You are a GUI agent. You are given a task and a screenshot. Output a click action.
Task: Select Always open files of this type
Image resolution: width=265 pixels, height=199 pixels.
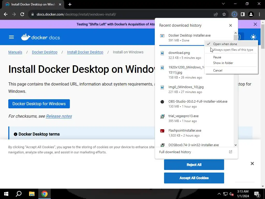coord(231,50)
